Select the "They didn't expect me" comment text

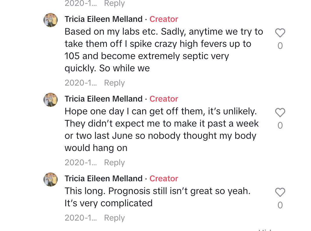click(162, 129)
